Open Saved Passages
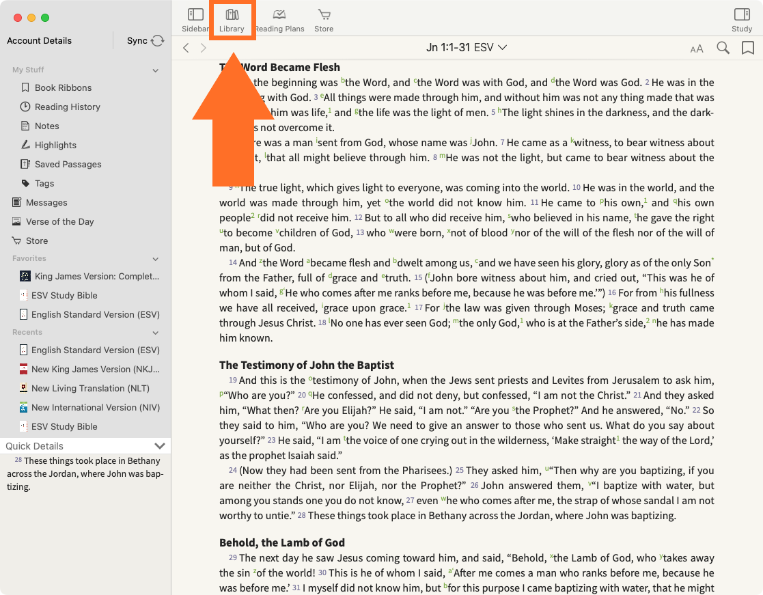 click(x=68, y=164)
